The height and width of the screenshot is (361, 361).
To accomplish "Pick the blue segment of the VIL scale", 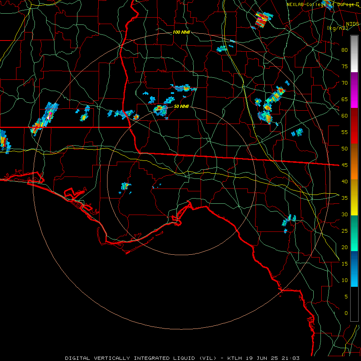I will click(354, 269).
